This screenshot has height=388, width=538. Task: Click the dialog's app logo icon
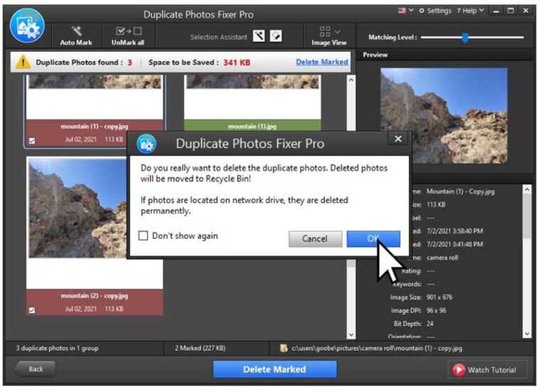(x=146, y=144)
